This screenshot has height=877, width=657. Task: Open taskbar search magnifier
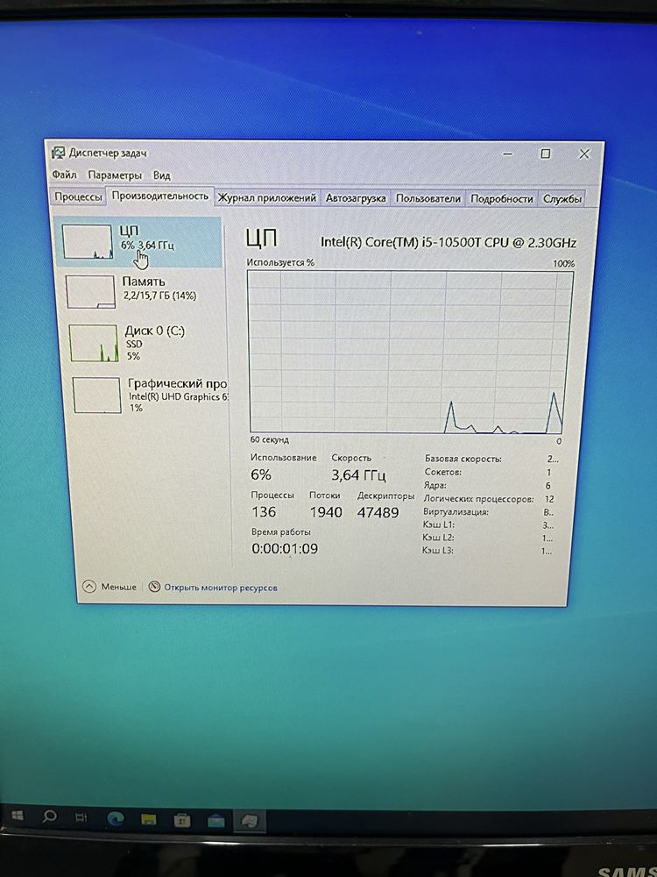coord(50,816)
